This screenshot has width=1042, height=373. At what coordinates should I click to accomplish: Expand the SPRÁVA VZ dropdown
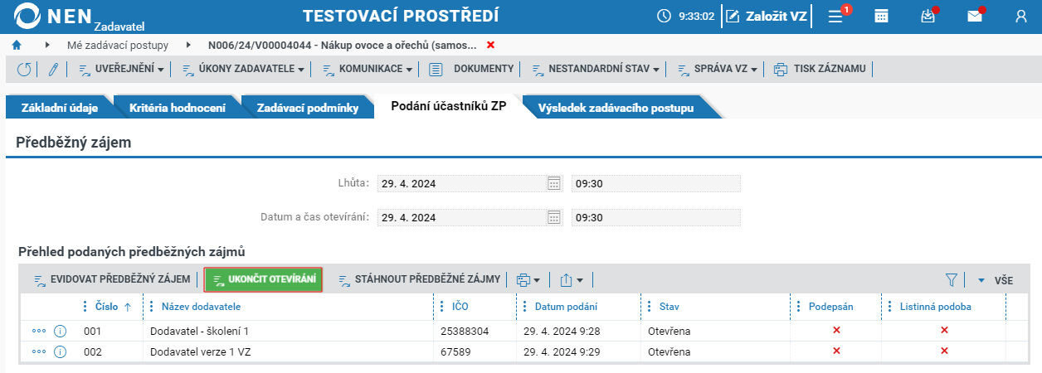[x=717, y=69]
